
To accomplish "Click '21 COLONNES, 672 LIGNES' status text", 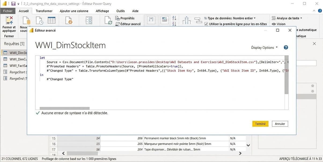I will (x=20, y=159).
